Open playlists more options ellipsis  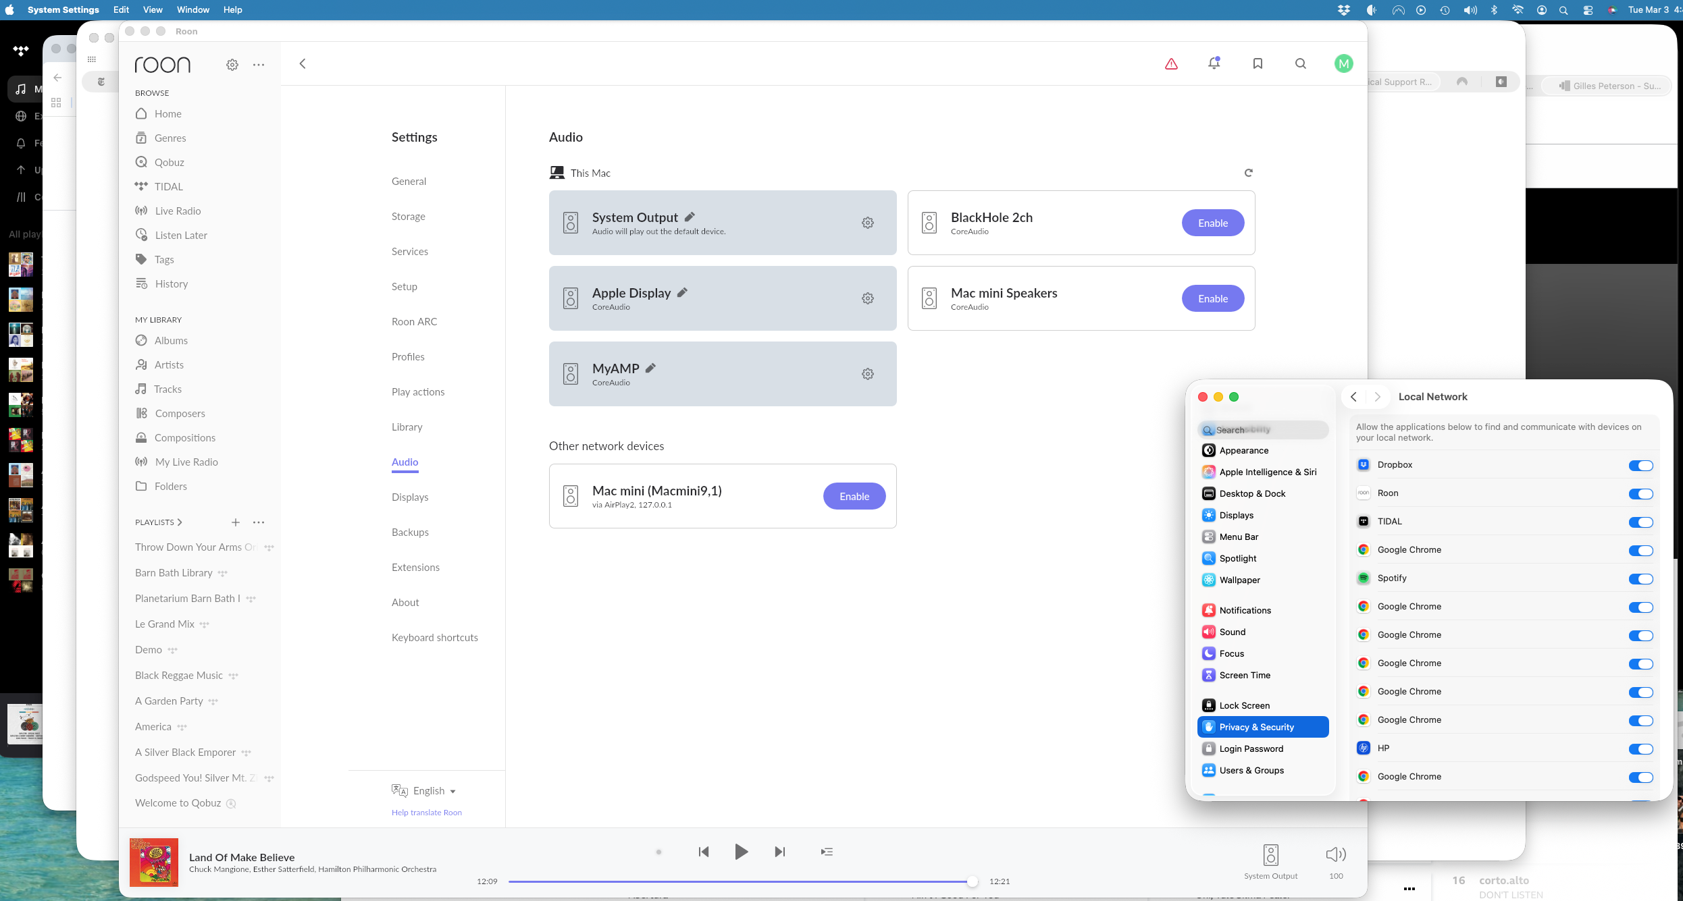click(259, 522)
